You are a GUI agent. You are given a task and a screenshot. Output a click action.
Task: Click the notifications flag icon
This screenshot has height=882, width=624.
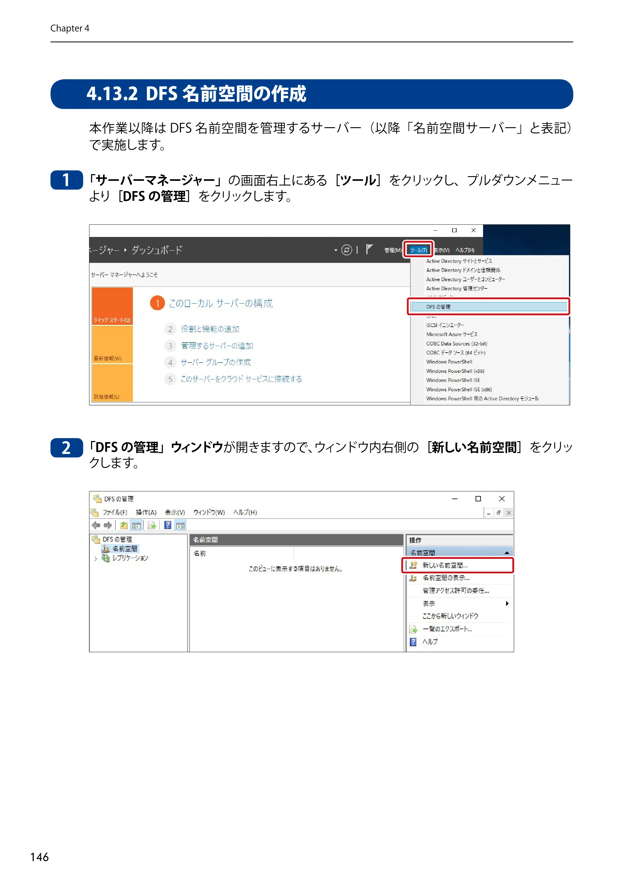[x=369, y=249]
